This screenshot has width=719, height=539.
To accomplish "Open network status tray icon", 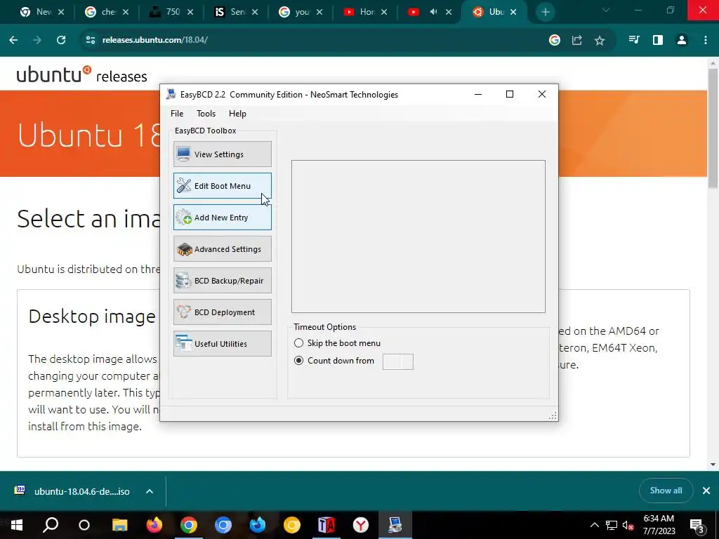I will (x=612, y=525).
